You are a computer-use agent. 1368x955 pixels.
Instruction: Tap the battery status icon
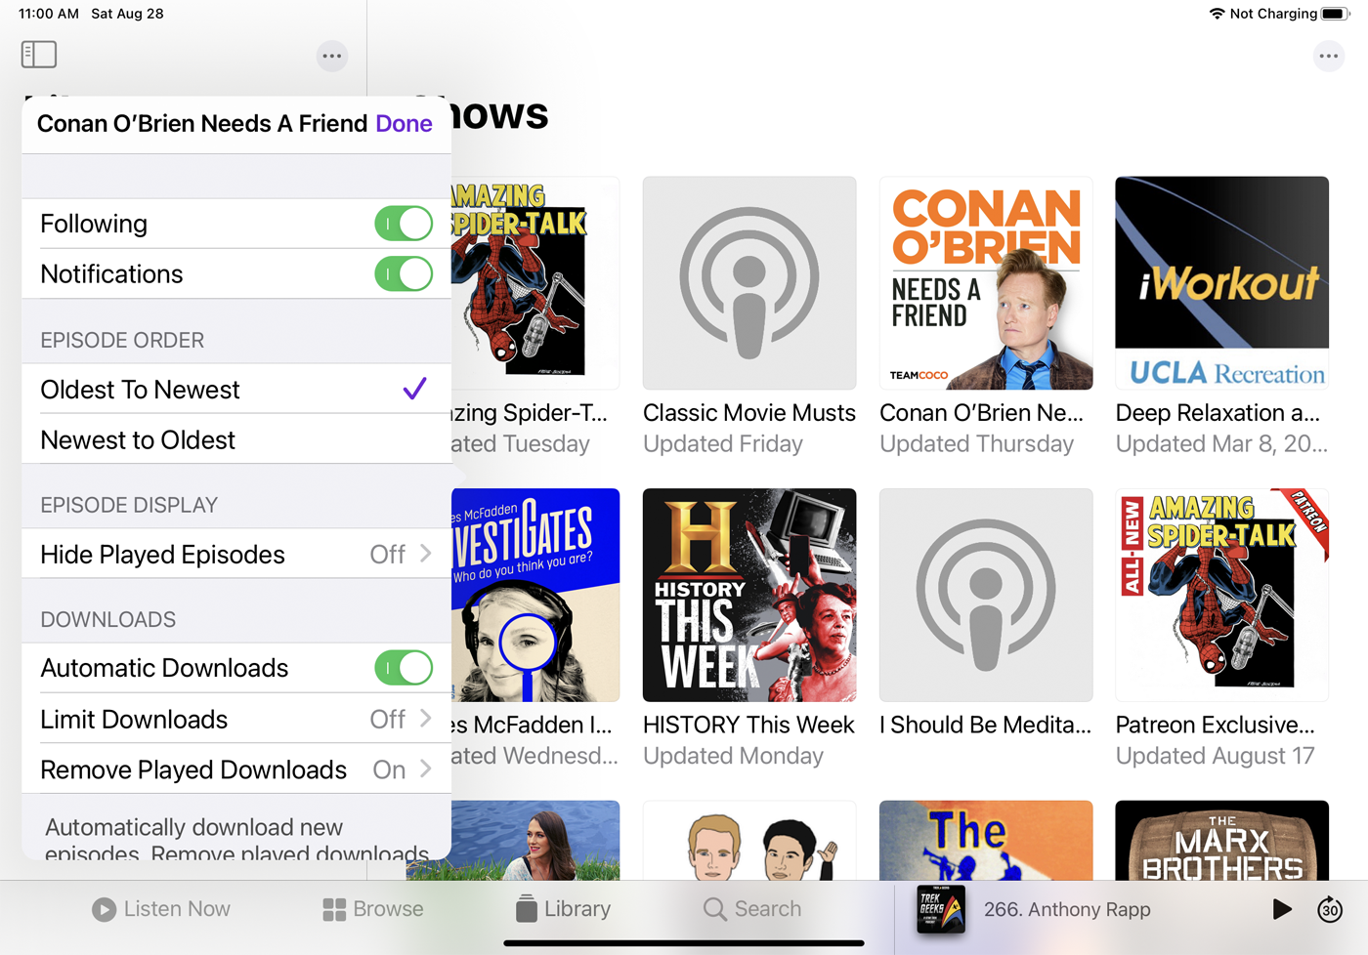[x=1335, y=14]
